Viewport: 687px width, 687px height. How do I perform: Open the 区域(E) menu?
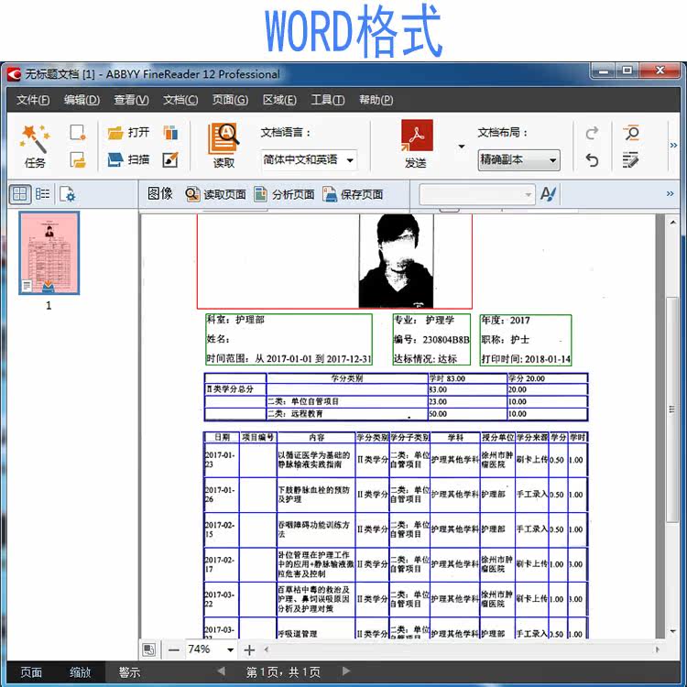tap(279, 100)
